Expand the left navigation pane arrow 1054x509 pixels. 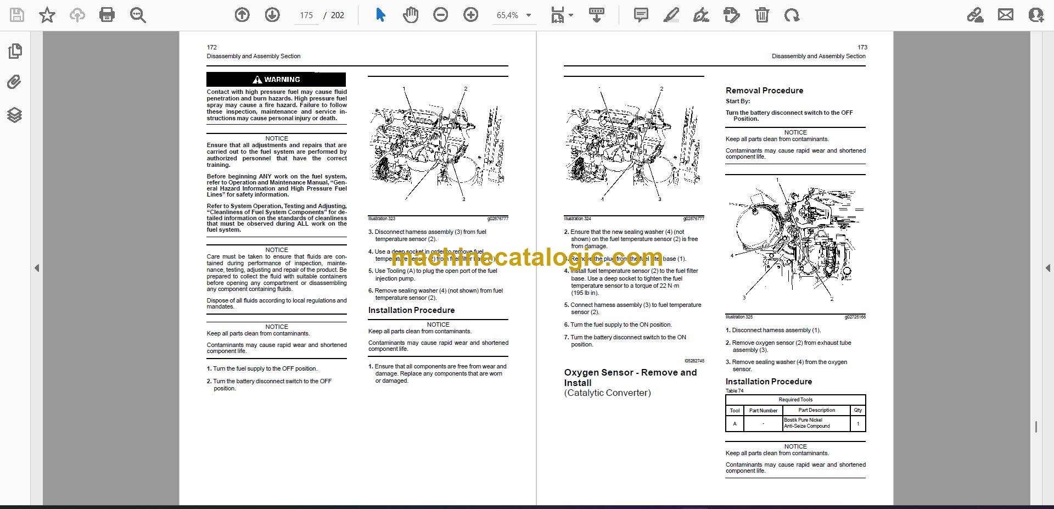click(37, 268)
